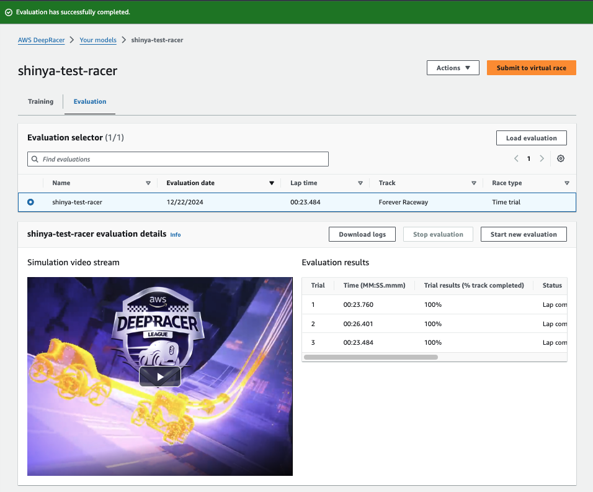Screen dimensions: 593x492
Task: Click page number 1 in pagination
Action: (x=528, y=158)
